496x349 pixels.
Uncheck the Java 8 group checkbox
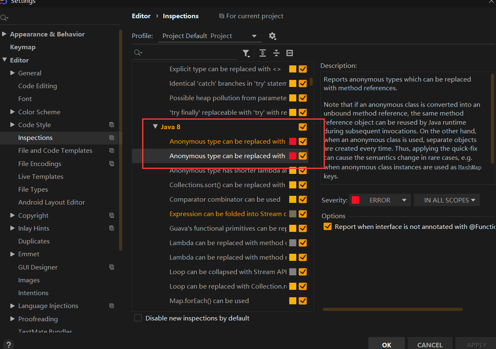tap(302, 127)
